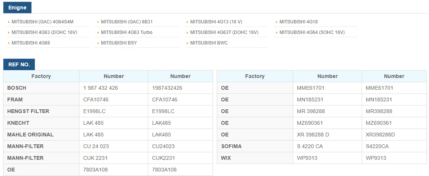Select the SOFIMA factory cell
This screenshot has height=176, width=429.
(x=255, y=146)
